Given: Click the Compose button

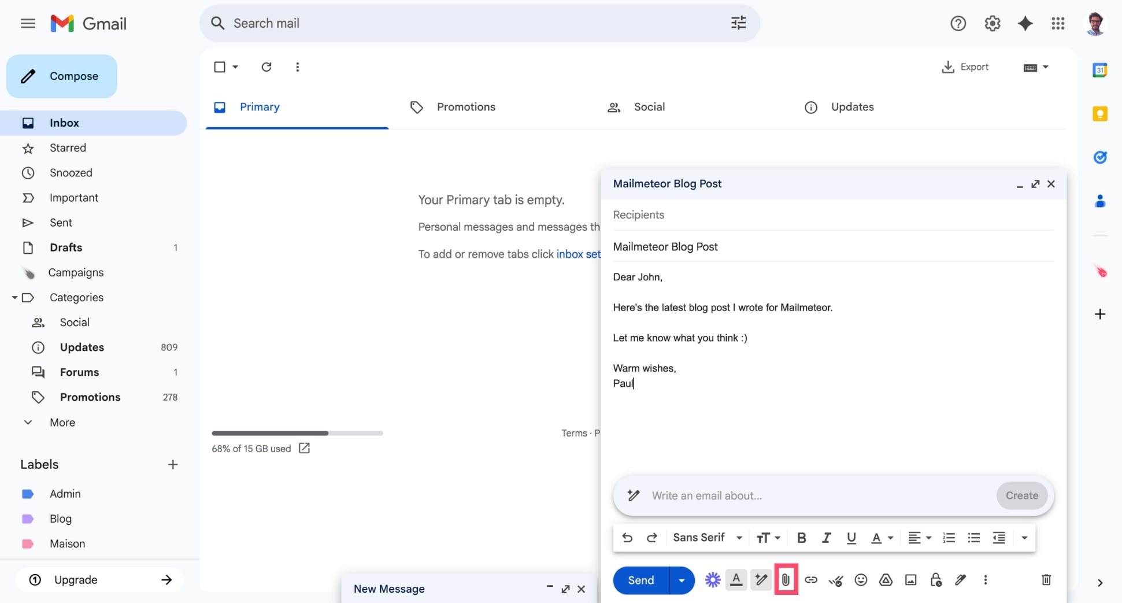Looking at the screenshot, I should tap(61, 76).
